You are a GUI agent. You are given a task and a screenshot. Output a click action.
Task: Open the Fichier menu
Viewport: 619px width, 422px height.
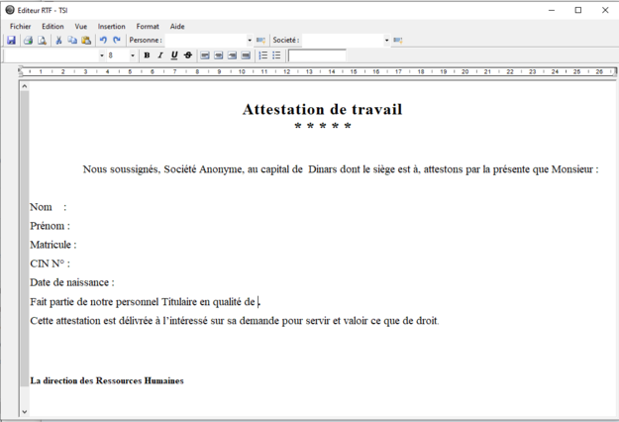(21, 27)
